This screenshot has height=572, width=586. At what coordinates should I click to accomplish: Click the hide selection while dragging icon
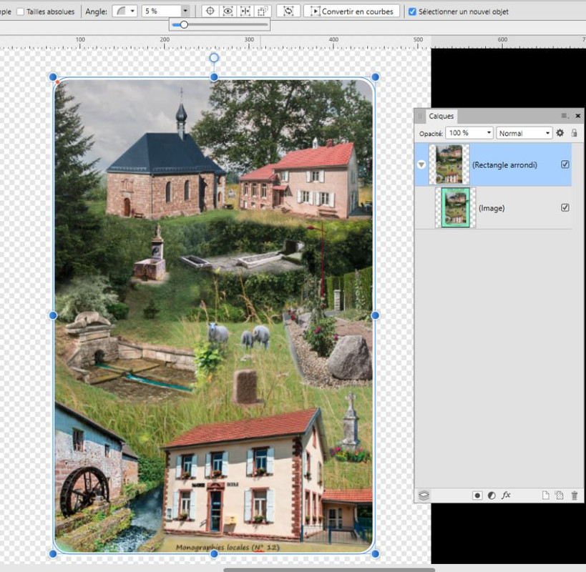228,11
